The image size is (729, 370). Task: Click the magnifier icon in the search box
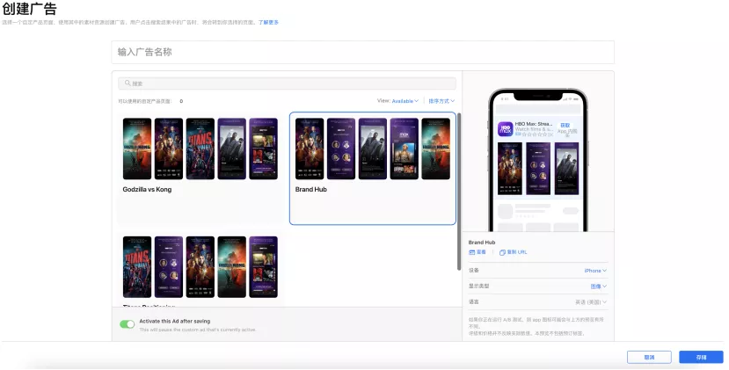point(128,83)
